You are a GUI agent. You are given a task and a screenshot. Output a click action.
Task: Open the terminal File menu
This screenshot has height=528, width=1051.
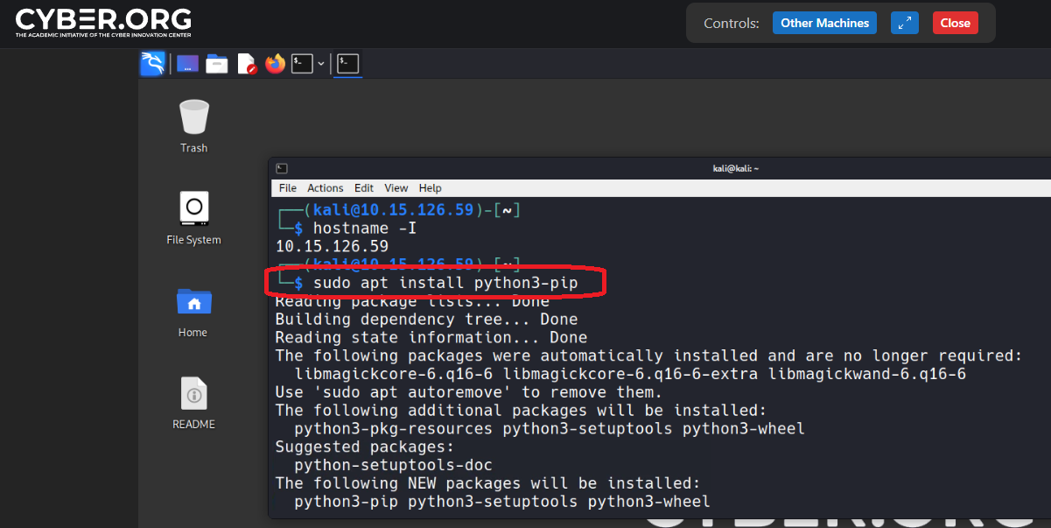288,188
